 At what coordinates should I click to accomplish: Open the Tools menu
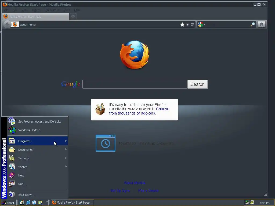coord(67,10)
